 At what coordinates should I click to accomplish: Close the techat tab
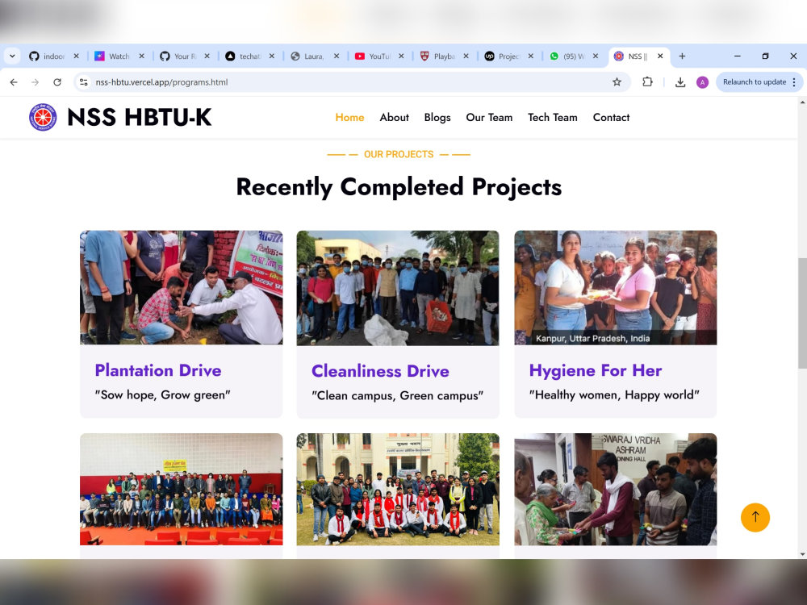pyautogui.click(x=272, y=56)
